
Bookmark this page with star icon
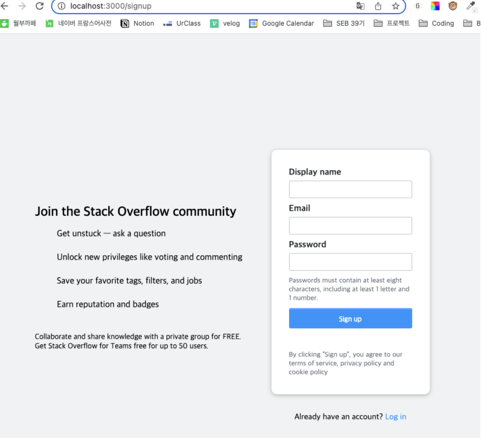point(396,6)
